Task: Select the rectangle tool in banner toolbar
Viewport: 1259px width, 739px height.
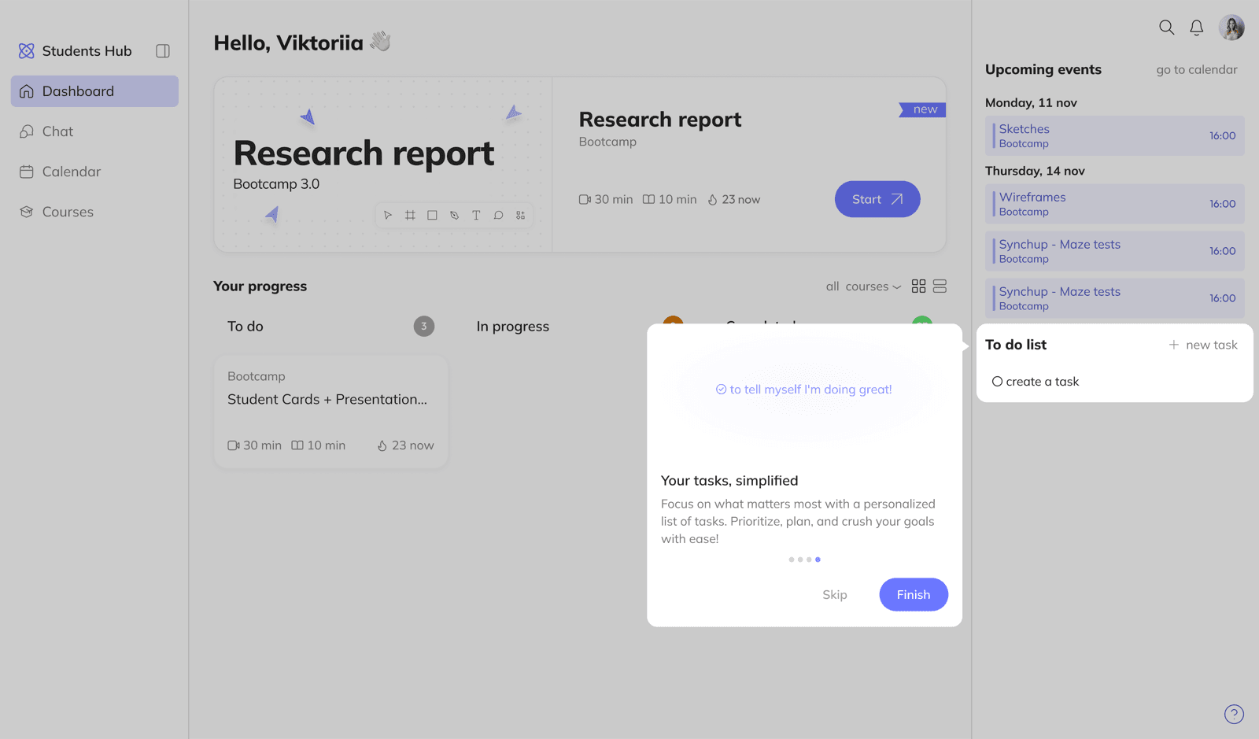Action: [432, 215]
